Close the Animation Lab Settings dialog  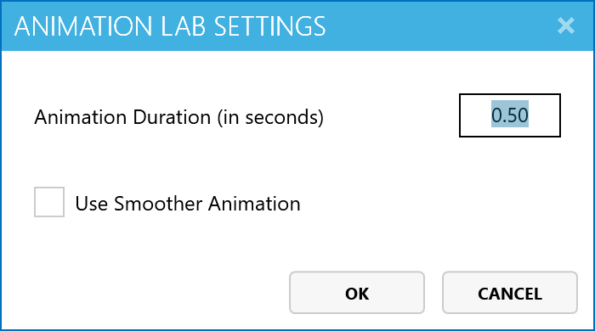pyautogui.click(x=566, y=25)
